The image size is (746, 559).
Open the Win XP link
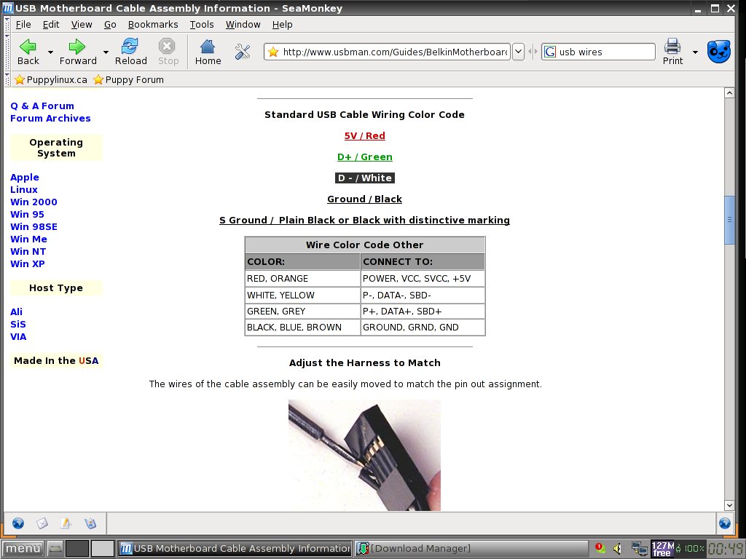tap(28, 263)
